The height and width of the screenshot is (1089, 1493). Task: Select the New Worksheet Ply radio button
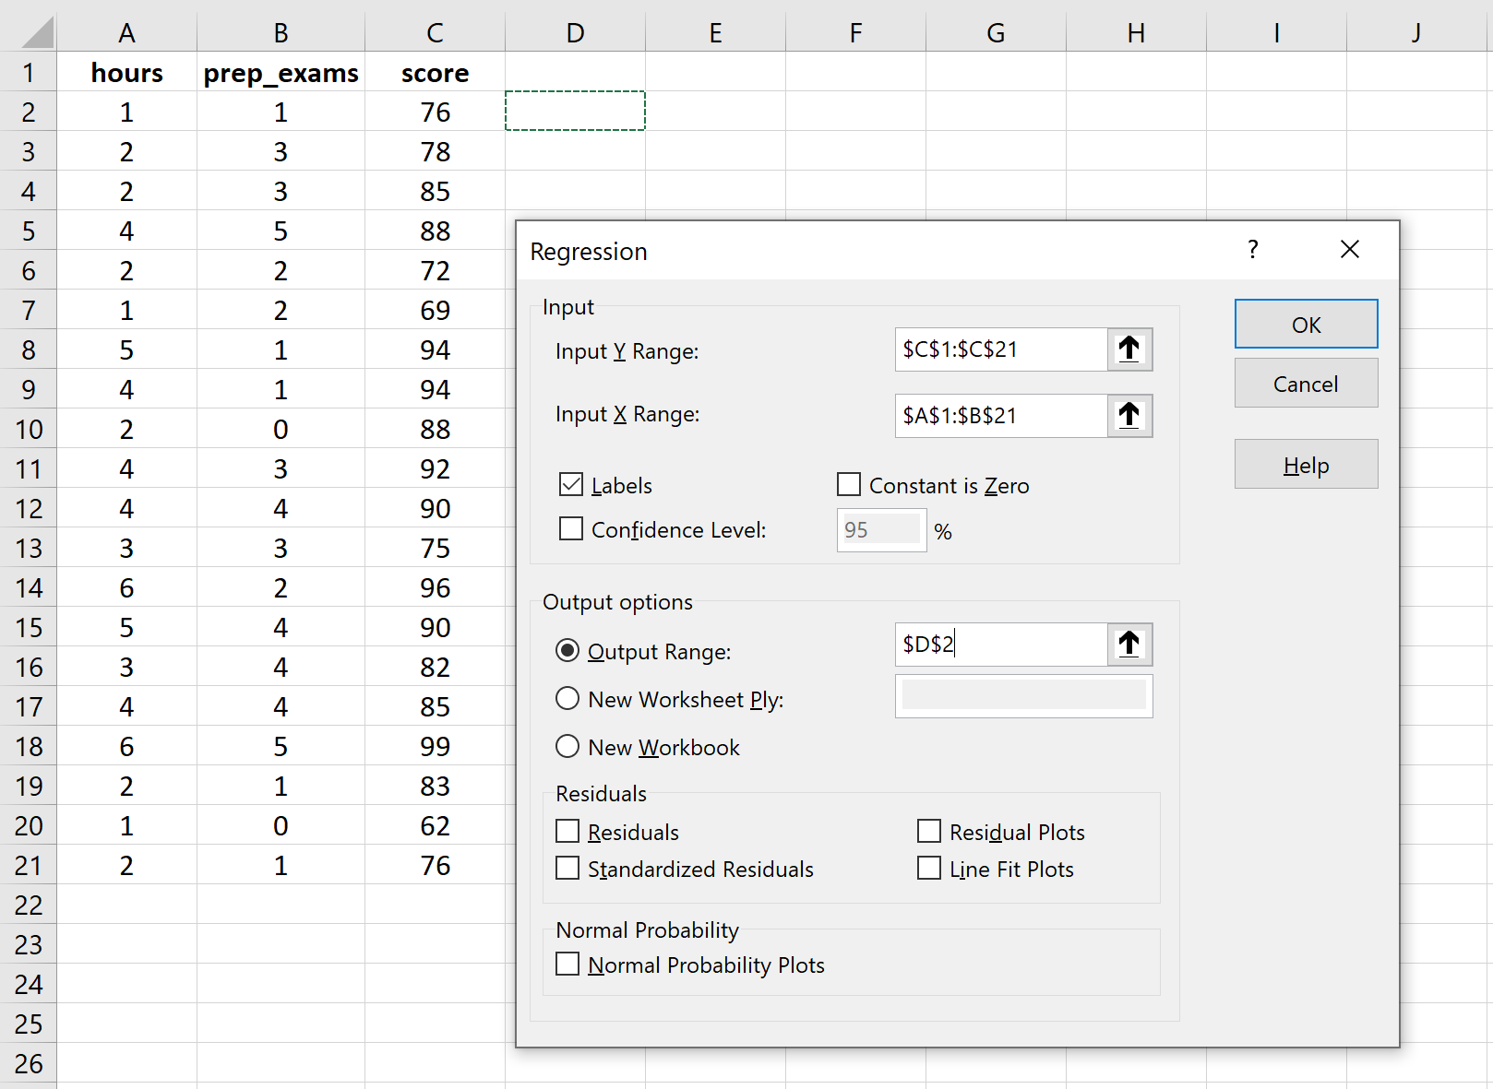pos(567,699)
